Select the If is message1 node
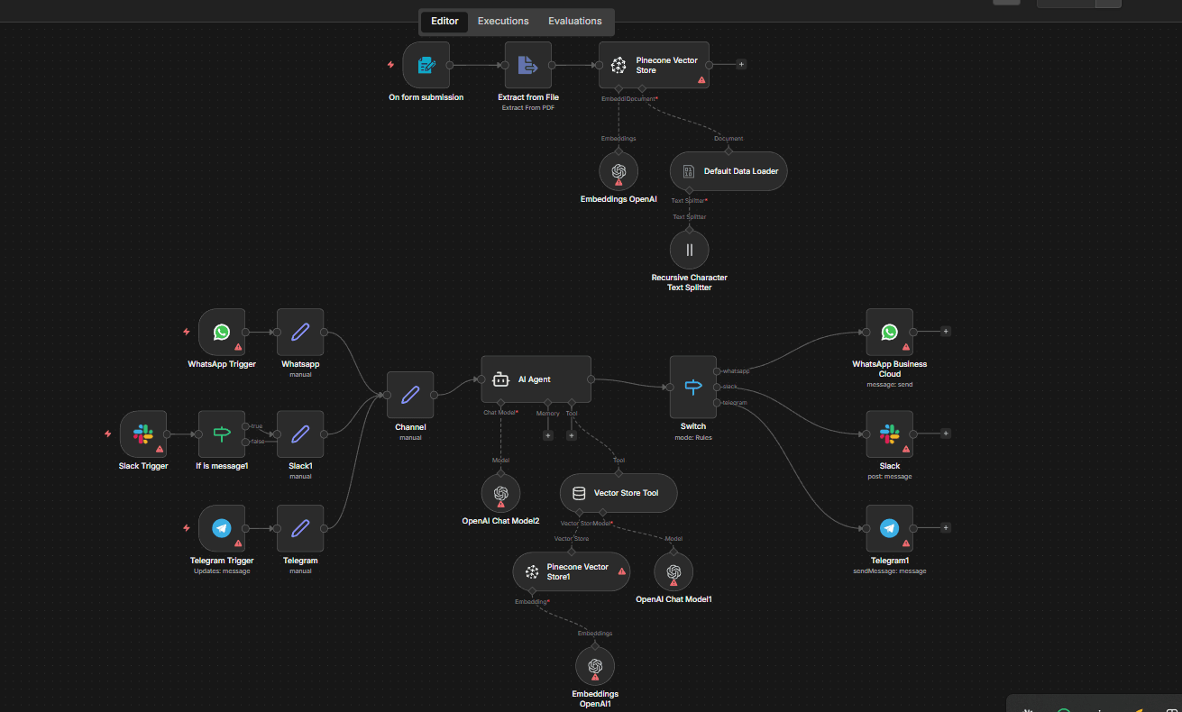1182x712 pixels. [x=222, y=434]
